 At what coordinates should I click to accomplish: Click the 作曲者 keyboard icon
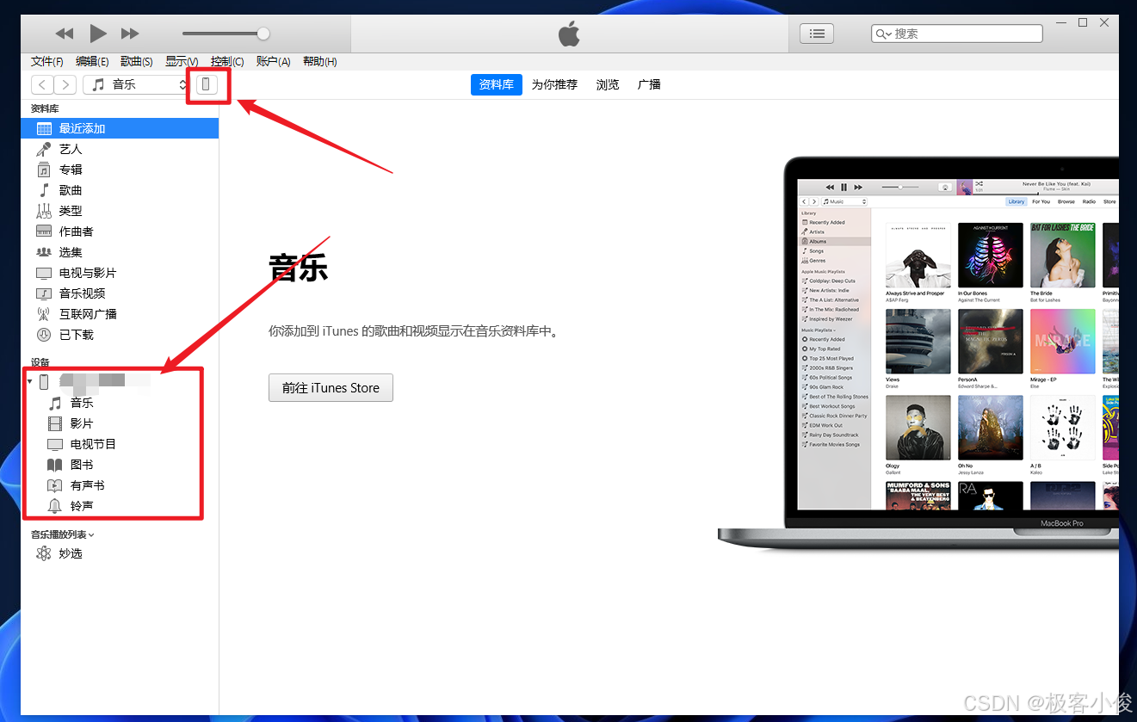point(44,231)
